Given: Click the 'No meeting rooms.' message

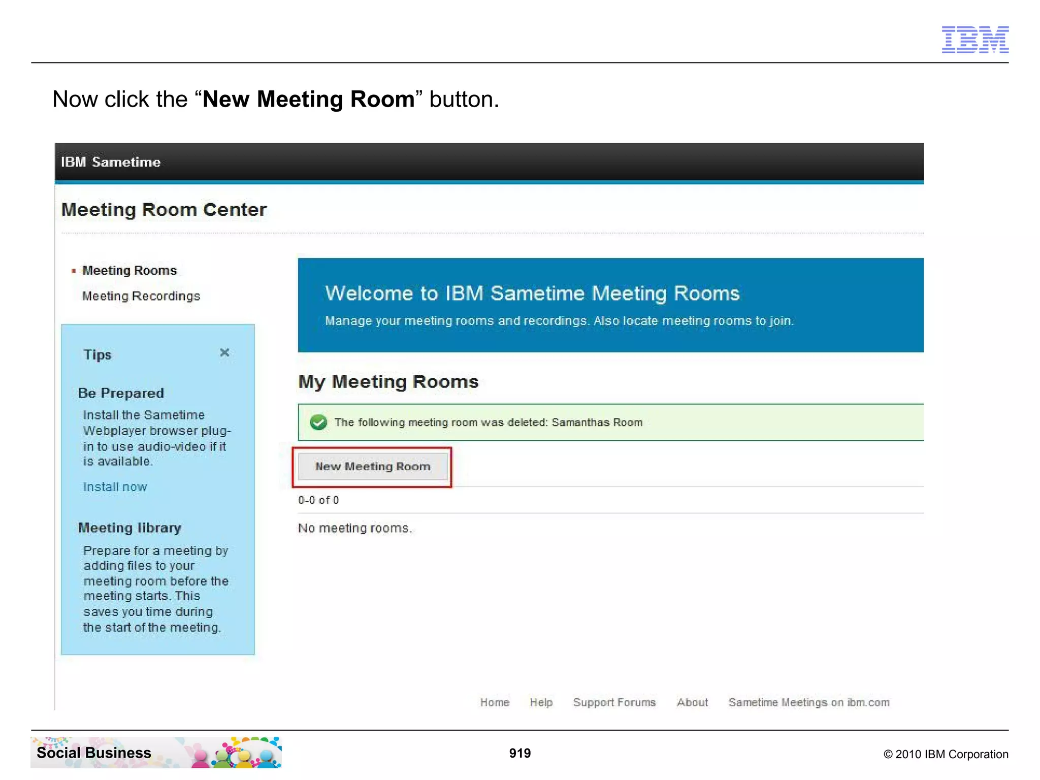Looking at the screenshot, I should click(x=355, y=528).
